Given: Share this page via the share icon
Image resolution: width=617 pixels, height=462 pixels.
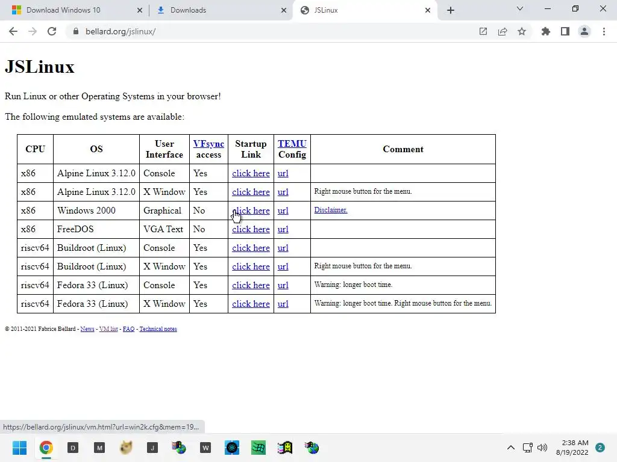Looking at the screenshot, I should click(503, 31).
